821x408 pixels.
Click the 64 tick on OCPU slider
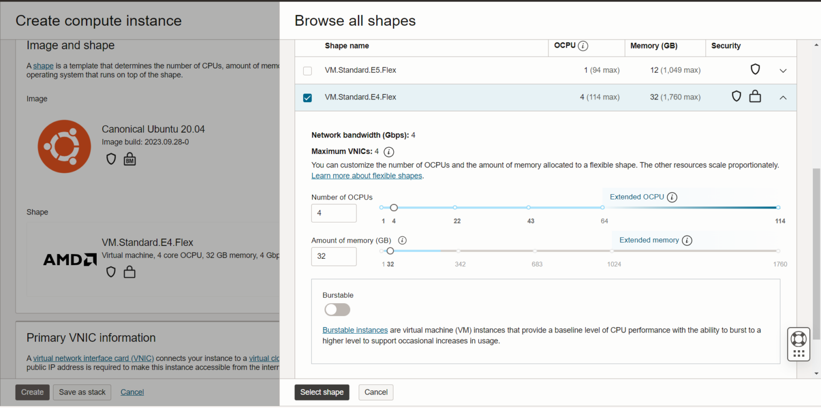pos(602,207)
